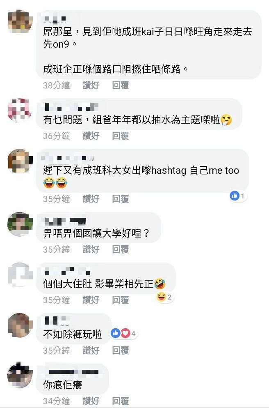Screen dimensions: 269x408
Task: Reply to the comment posted 36分鐘 ago
Action: click(120, 136)
